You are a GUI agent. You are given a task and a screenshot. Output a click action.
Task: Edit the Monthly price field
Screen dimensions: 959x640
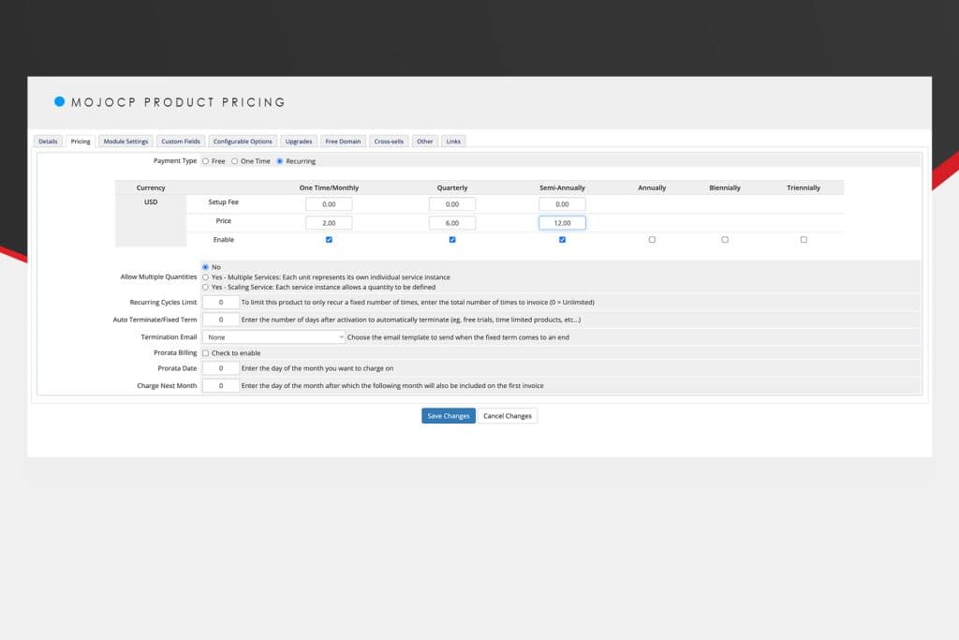(x=329, y=223)
